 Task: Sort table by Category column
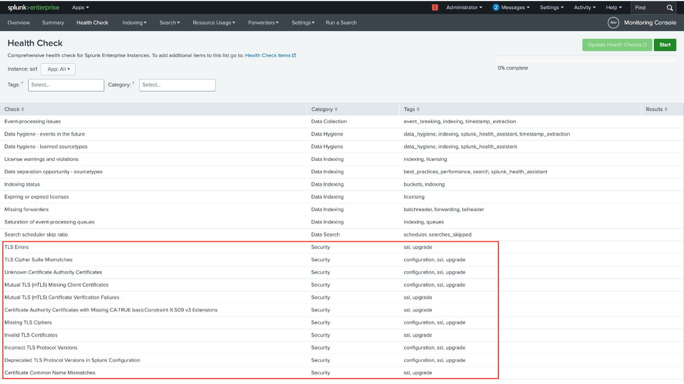coord(324,110)
